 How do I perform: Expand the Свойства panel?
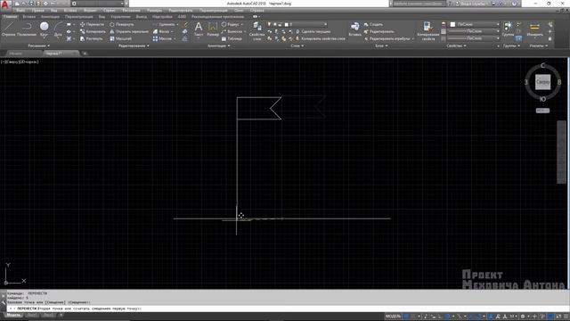tap(456, 45)
